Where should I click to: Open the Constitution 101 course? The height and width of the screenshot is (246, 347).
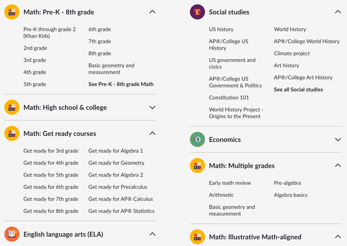[x=228, y=97]
